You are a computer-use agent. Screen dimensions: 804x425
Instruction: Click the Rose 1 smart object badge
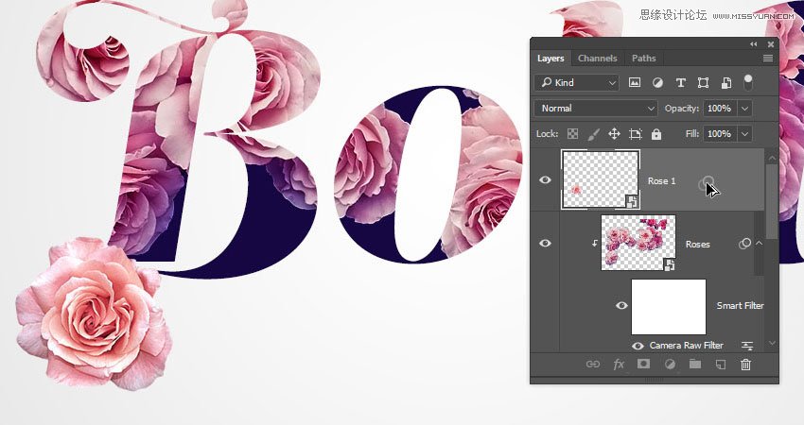coord(632,202)
